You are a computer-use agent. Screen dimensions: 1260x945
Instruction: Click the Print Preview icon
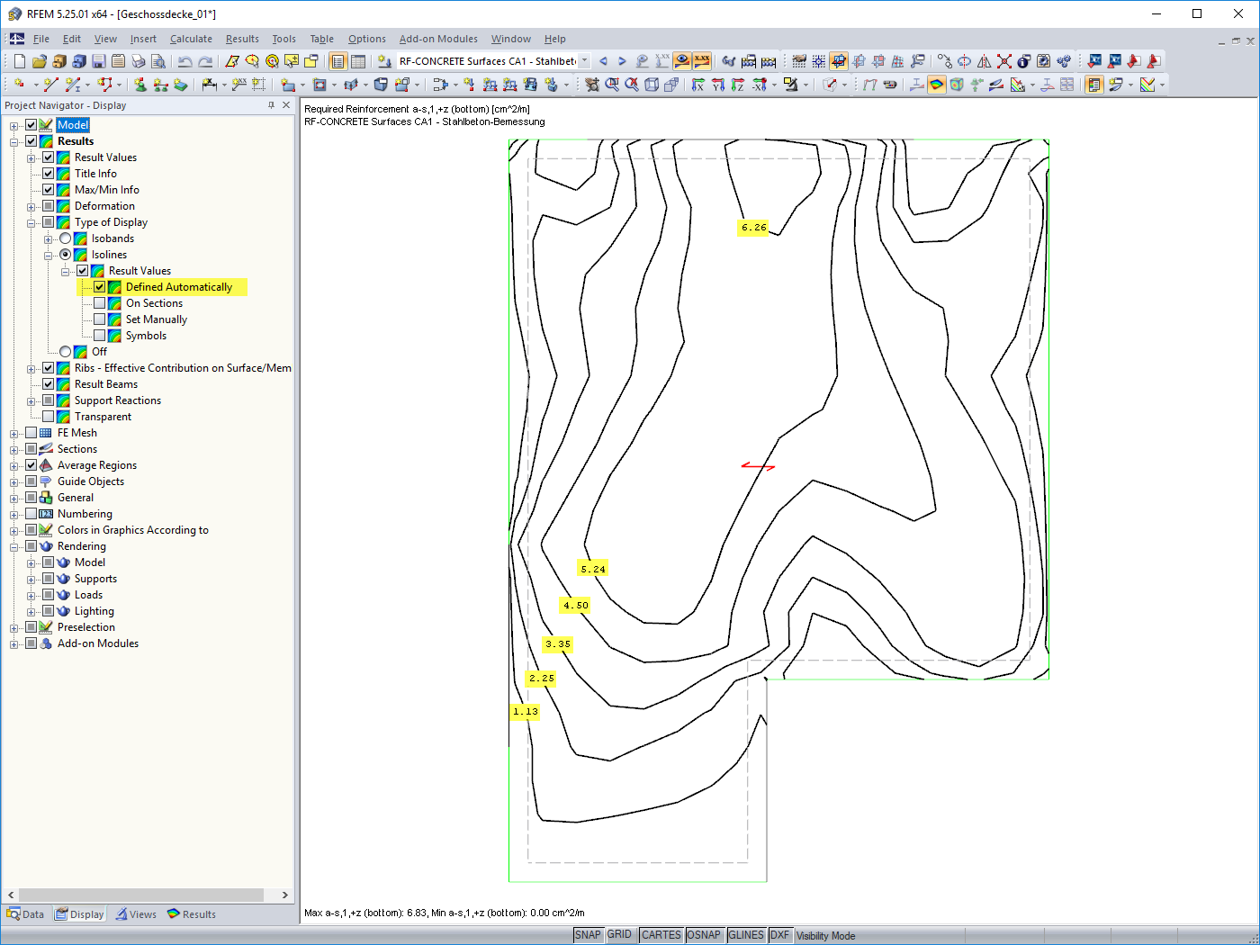pos(158,61)
